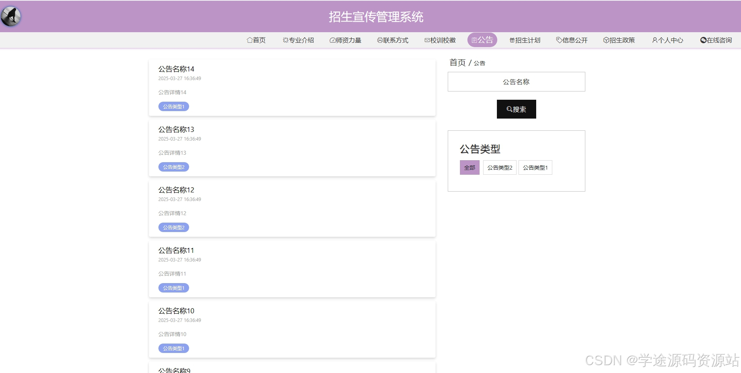Click the date under 公告名称14
This screenshot has height=373, width=741.
[x=180, y=79]
